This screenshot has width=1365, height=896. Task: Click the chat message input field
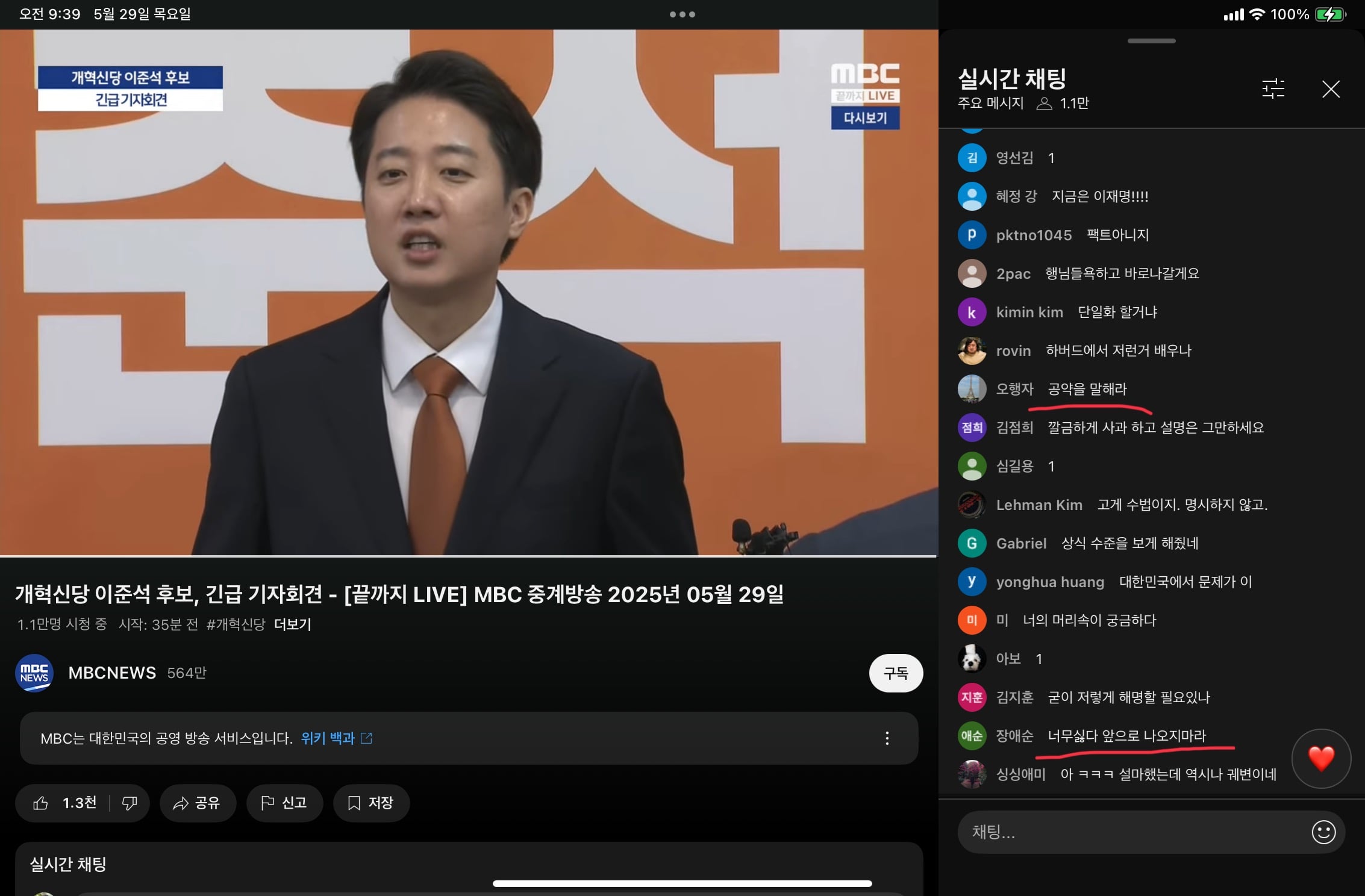tap(1151, 832)
